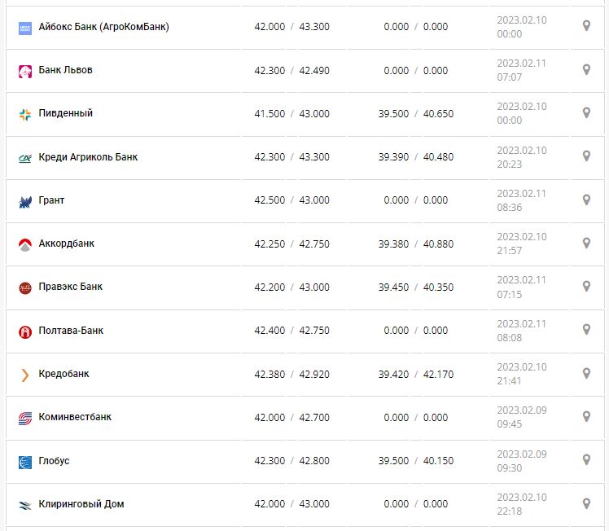Screen dimensions: 609x531
Task: Click the Правэкс Банк logo icon
Action: tap(24, 287)
